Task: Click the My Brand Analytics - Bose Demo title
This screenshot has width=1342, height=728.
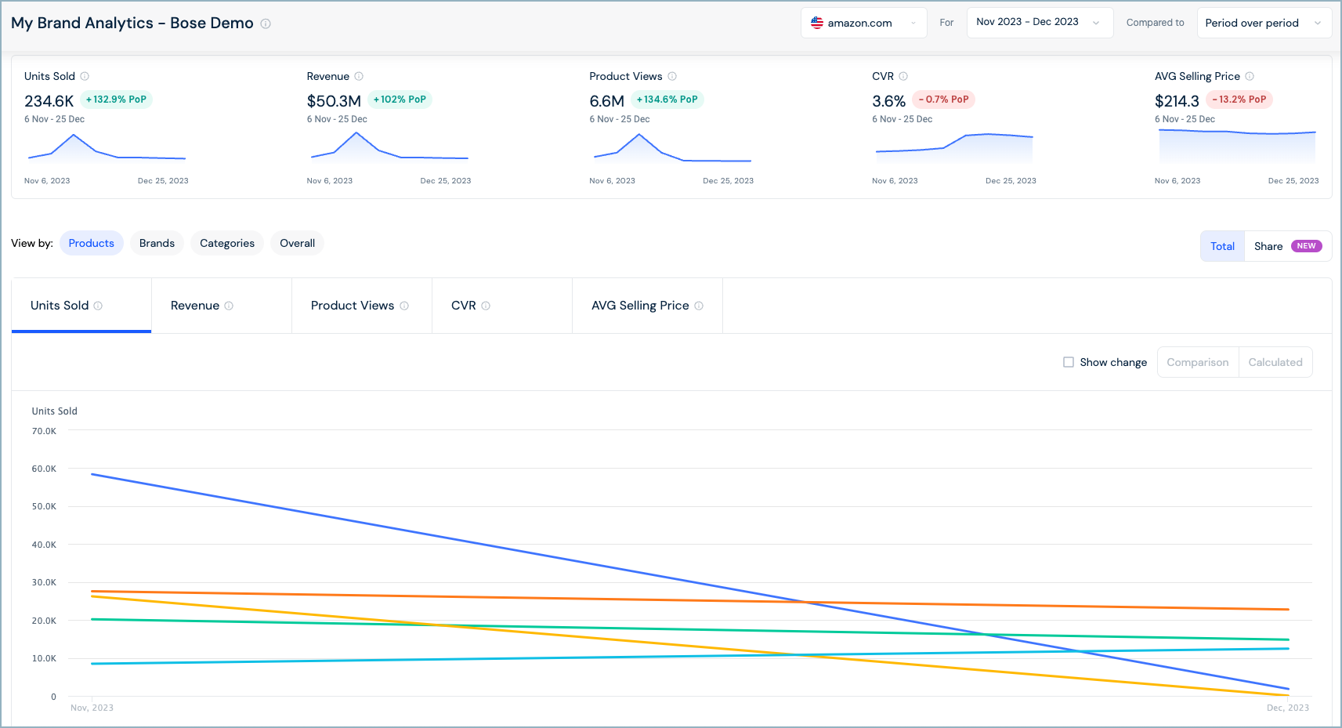Action: [132, 23]
